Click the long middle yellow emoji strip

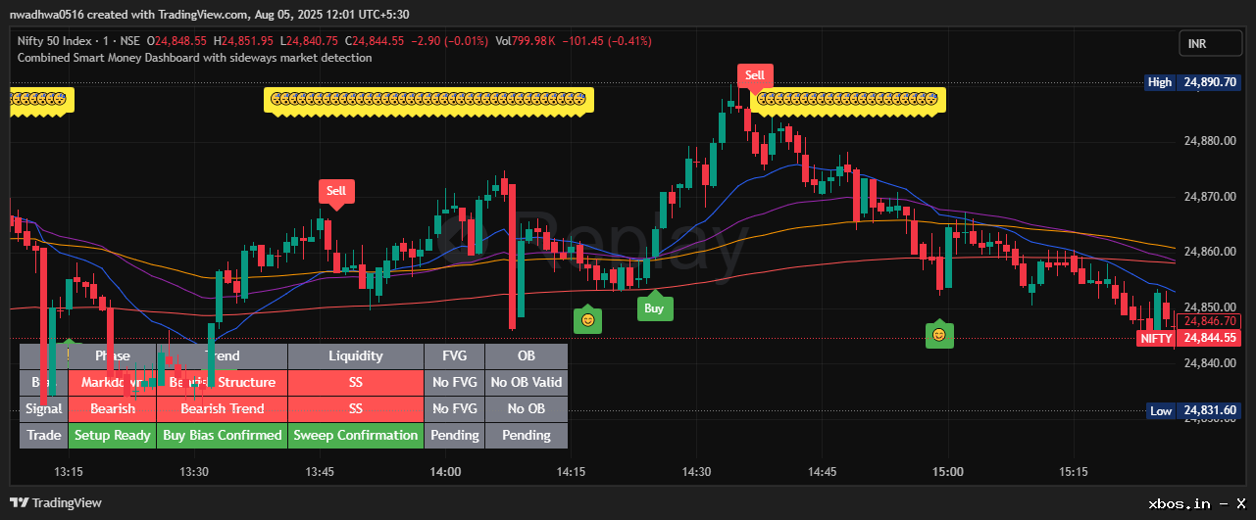427,99
